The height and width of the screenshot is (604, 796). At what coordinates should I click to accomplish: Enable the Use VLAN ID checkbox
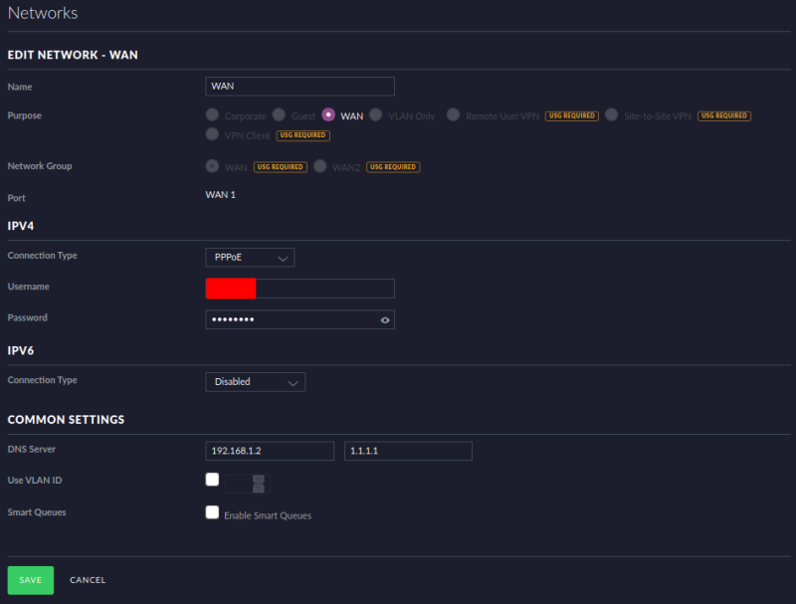point(212,480)
